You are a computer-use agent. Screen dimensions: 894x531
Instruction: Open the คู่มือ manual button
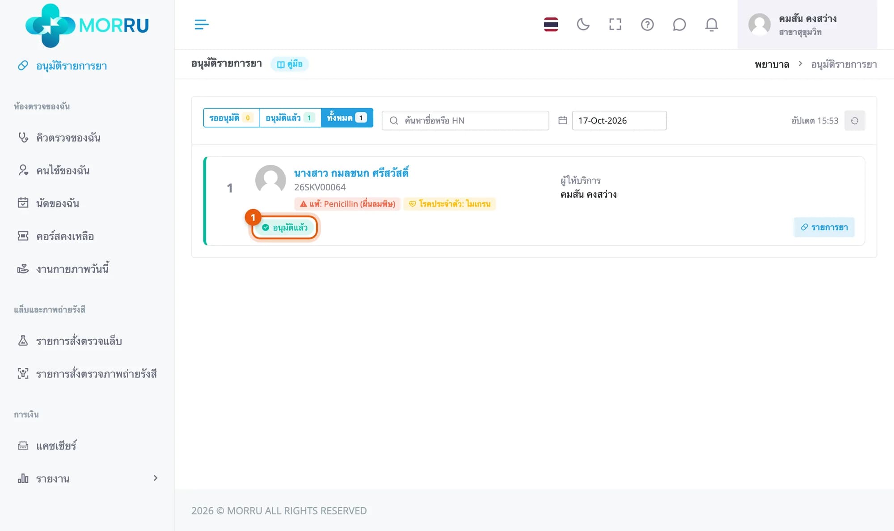290,64
